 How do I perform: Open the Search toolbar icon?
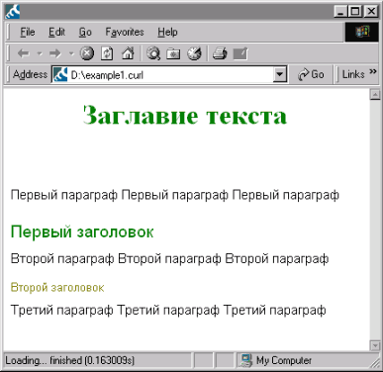point(153,53)
